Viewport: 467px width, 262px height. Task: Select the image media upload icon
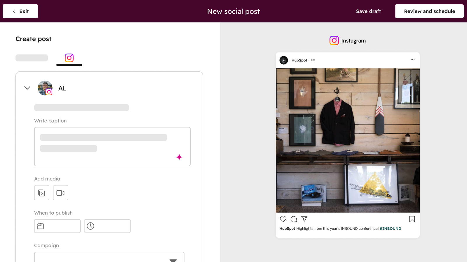pos(41,193)
